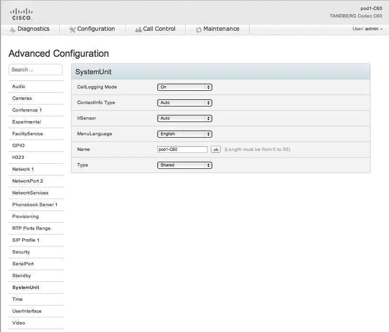The width and height of the screenshot is (389, 332).
Task: Open the ContactInfo Type dropdown
Action: tap(185, 103)
